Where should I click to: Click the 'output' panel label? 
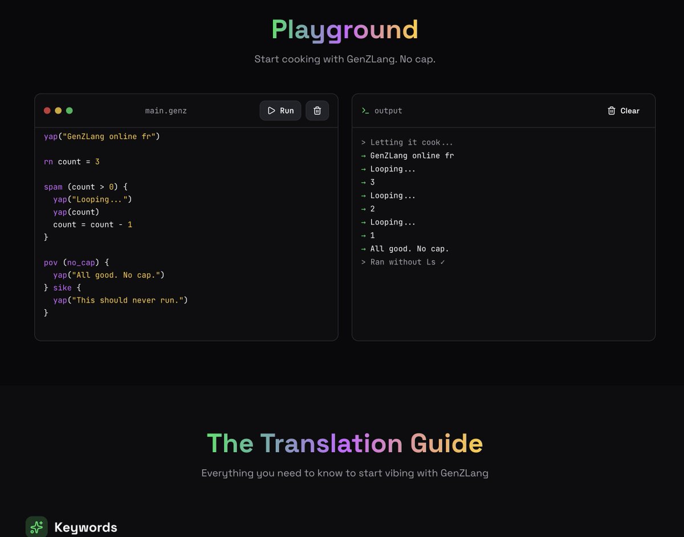[x=388, y=110]
